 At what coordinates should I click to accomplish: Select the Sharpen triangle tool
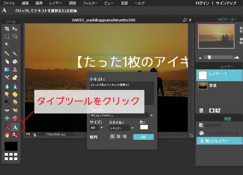tap(15, 86)
